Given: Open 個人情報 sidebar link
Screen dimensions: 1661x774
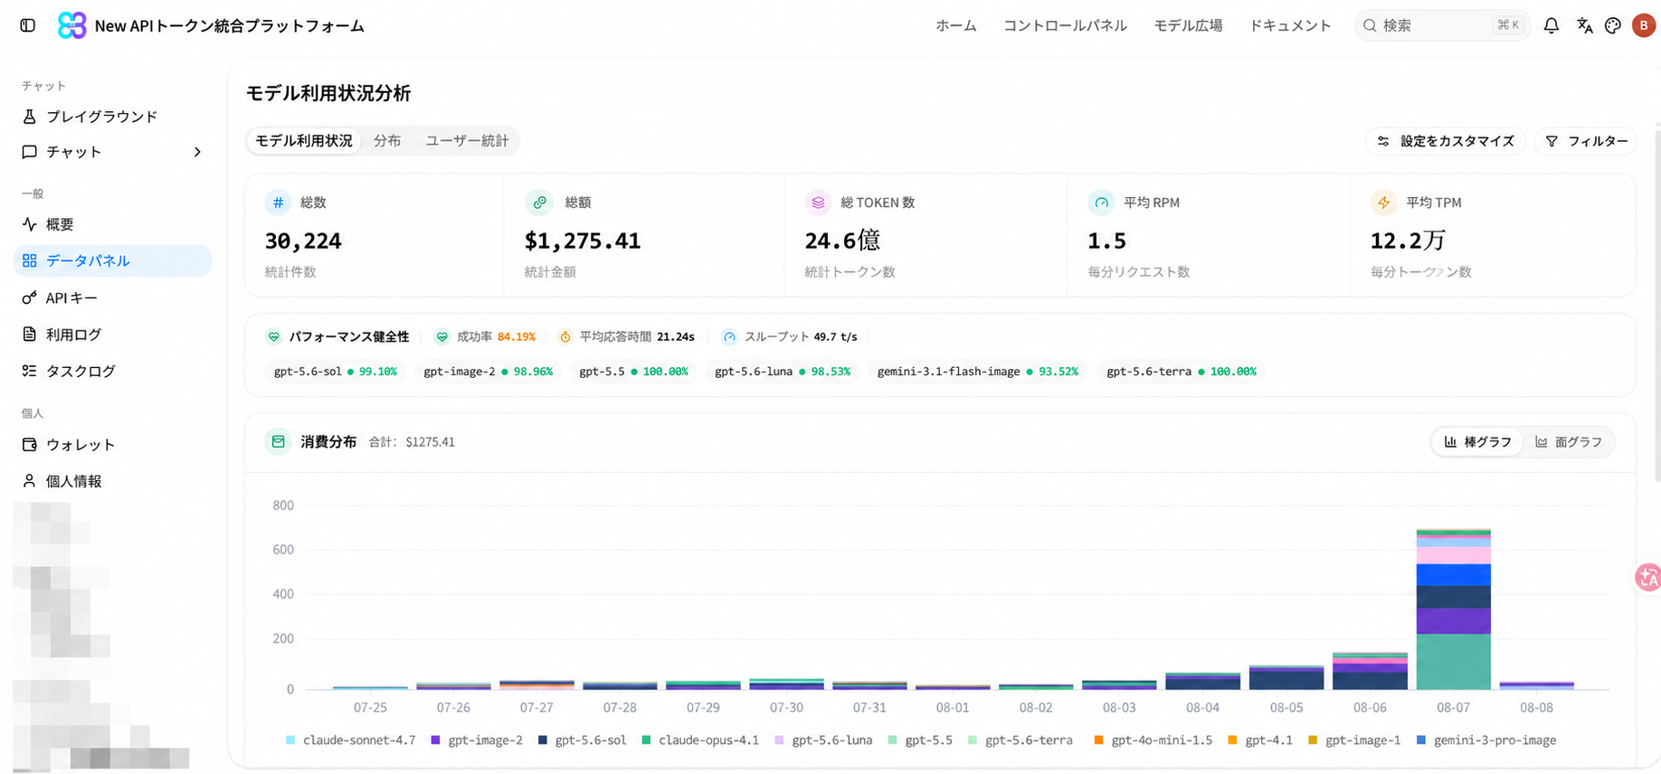Looking at the screenshot, I should coord(112,481).
